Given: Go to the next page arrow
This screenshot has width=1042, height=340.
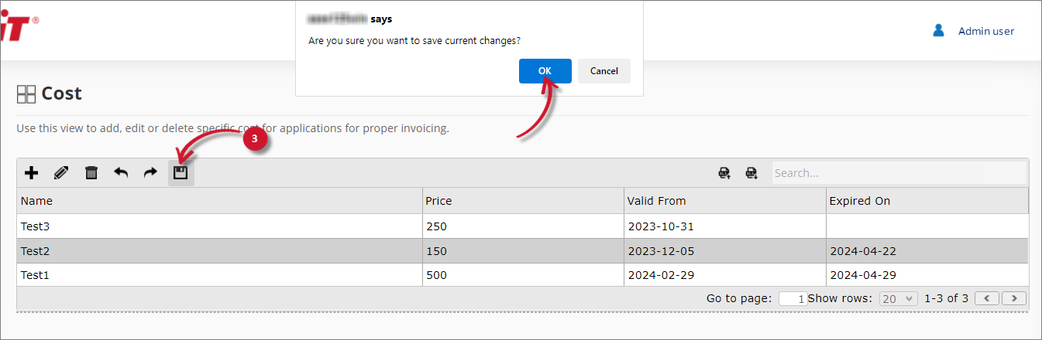Looking at the screenshot, I should (x=1014, y=298).
